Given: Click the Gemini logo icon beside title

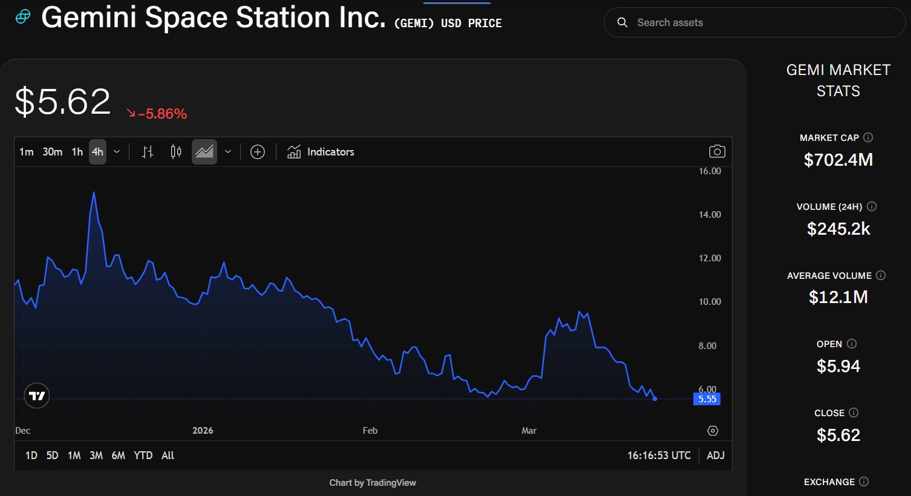Looking at the screenshot, I should [23, 17].
